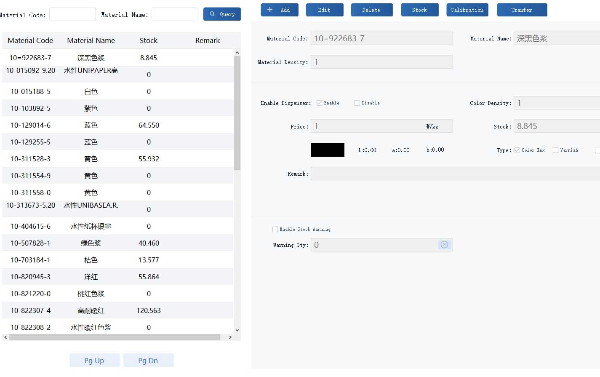Click the Material Code field showing 10=922683-7

pos(382,38)
